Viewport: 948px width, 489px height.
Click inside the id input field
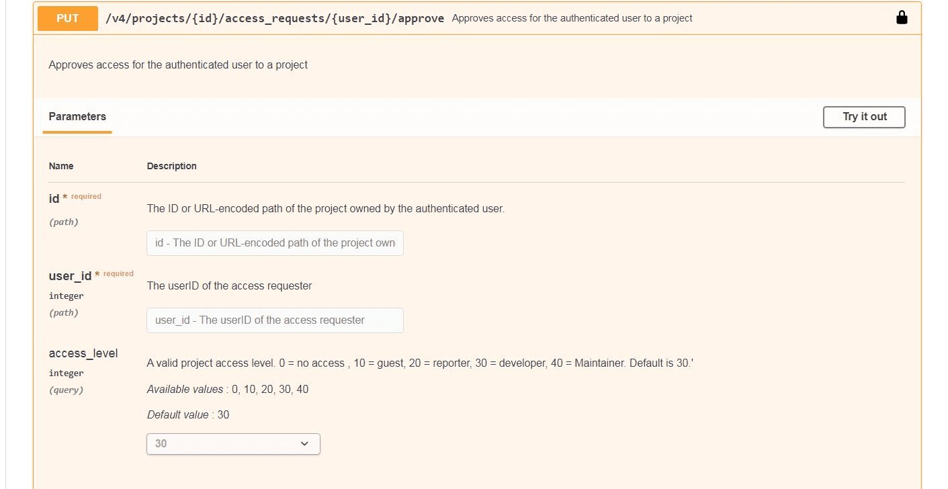[274, 242]
